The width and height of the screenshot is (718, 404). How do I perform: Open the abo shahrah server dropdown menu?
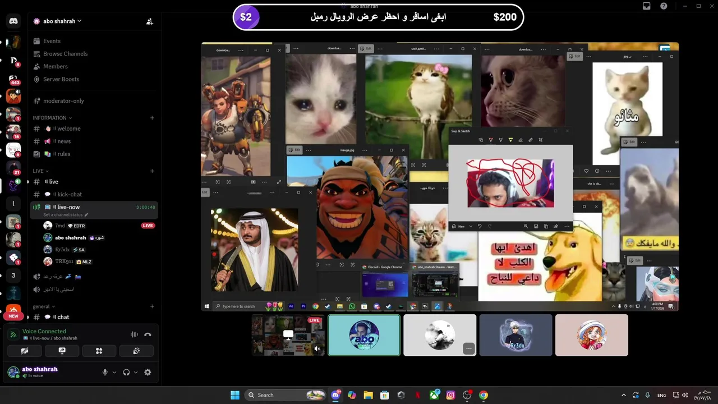(62, 21)
